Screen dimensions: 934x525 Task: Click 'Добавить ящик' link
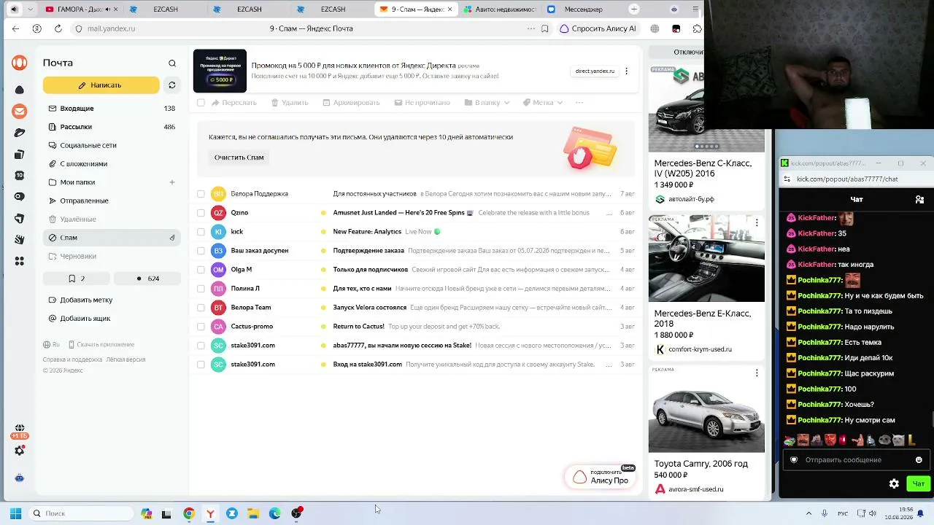pos(80,319)
